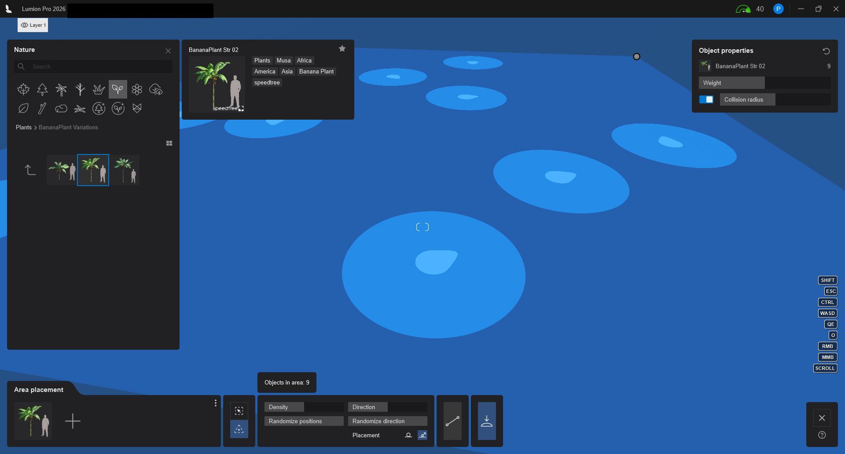Adjust the Density slider

pyautogui.click(x=304, y=407)
